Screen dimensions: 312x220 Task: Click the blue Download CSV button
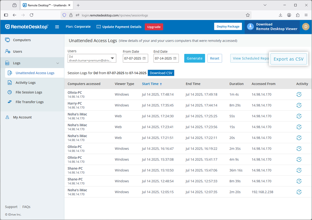[x=161, y=73]
